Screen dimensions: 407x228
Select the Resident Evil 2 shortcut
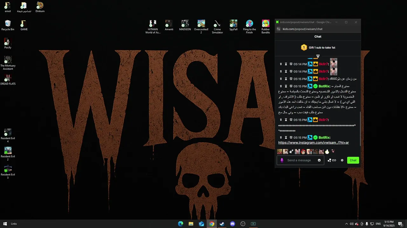click(x=8, y=154)
